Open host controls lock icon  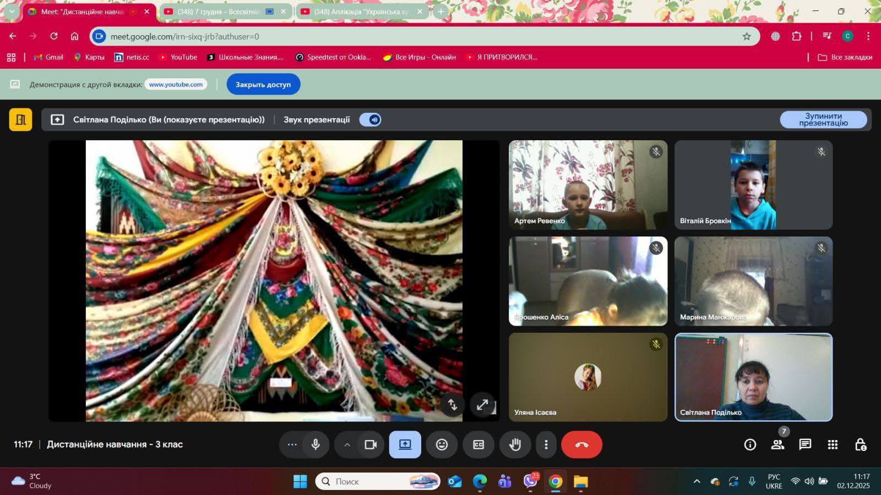point(860,444)
